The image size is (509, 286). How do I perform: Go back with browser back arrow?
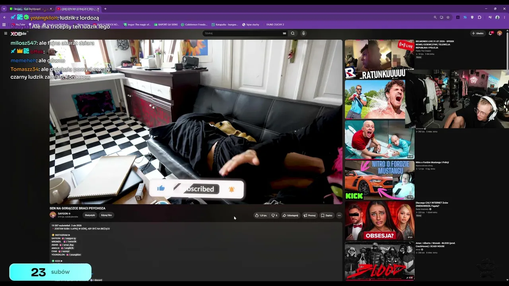tap(5, 17)
